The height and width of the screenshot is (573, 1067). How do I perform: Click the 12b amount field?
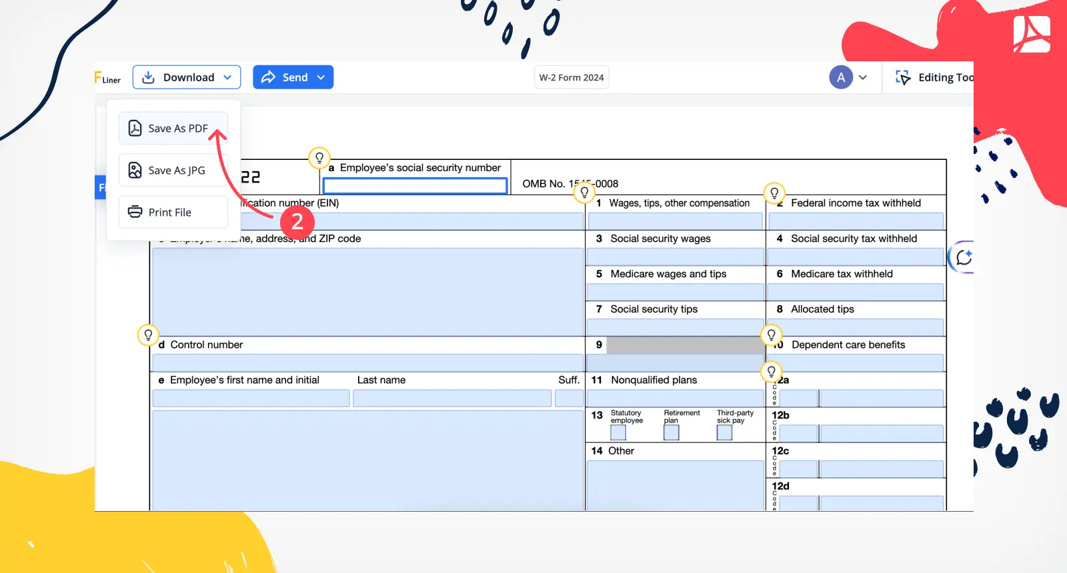(882, 433)
